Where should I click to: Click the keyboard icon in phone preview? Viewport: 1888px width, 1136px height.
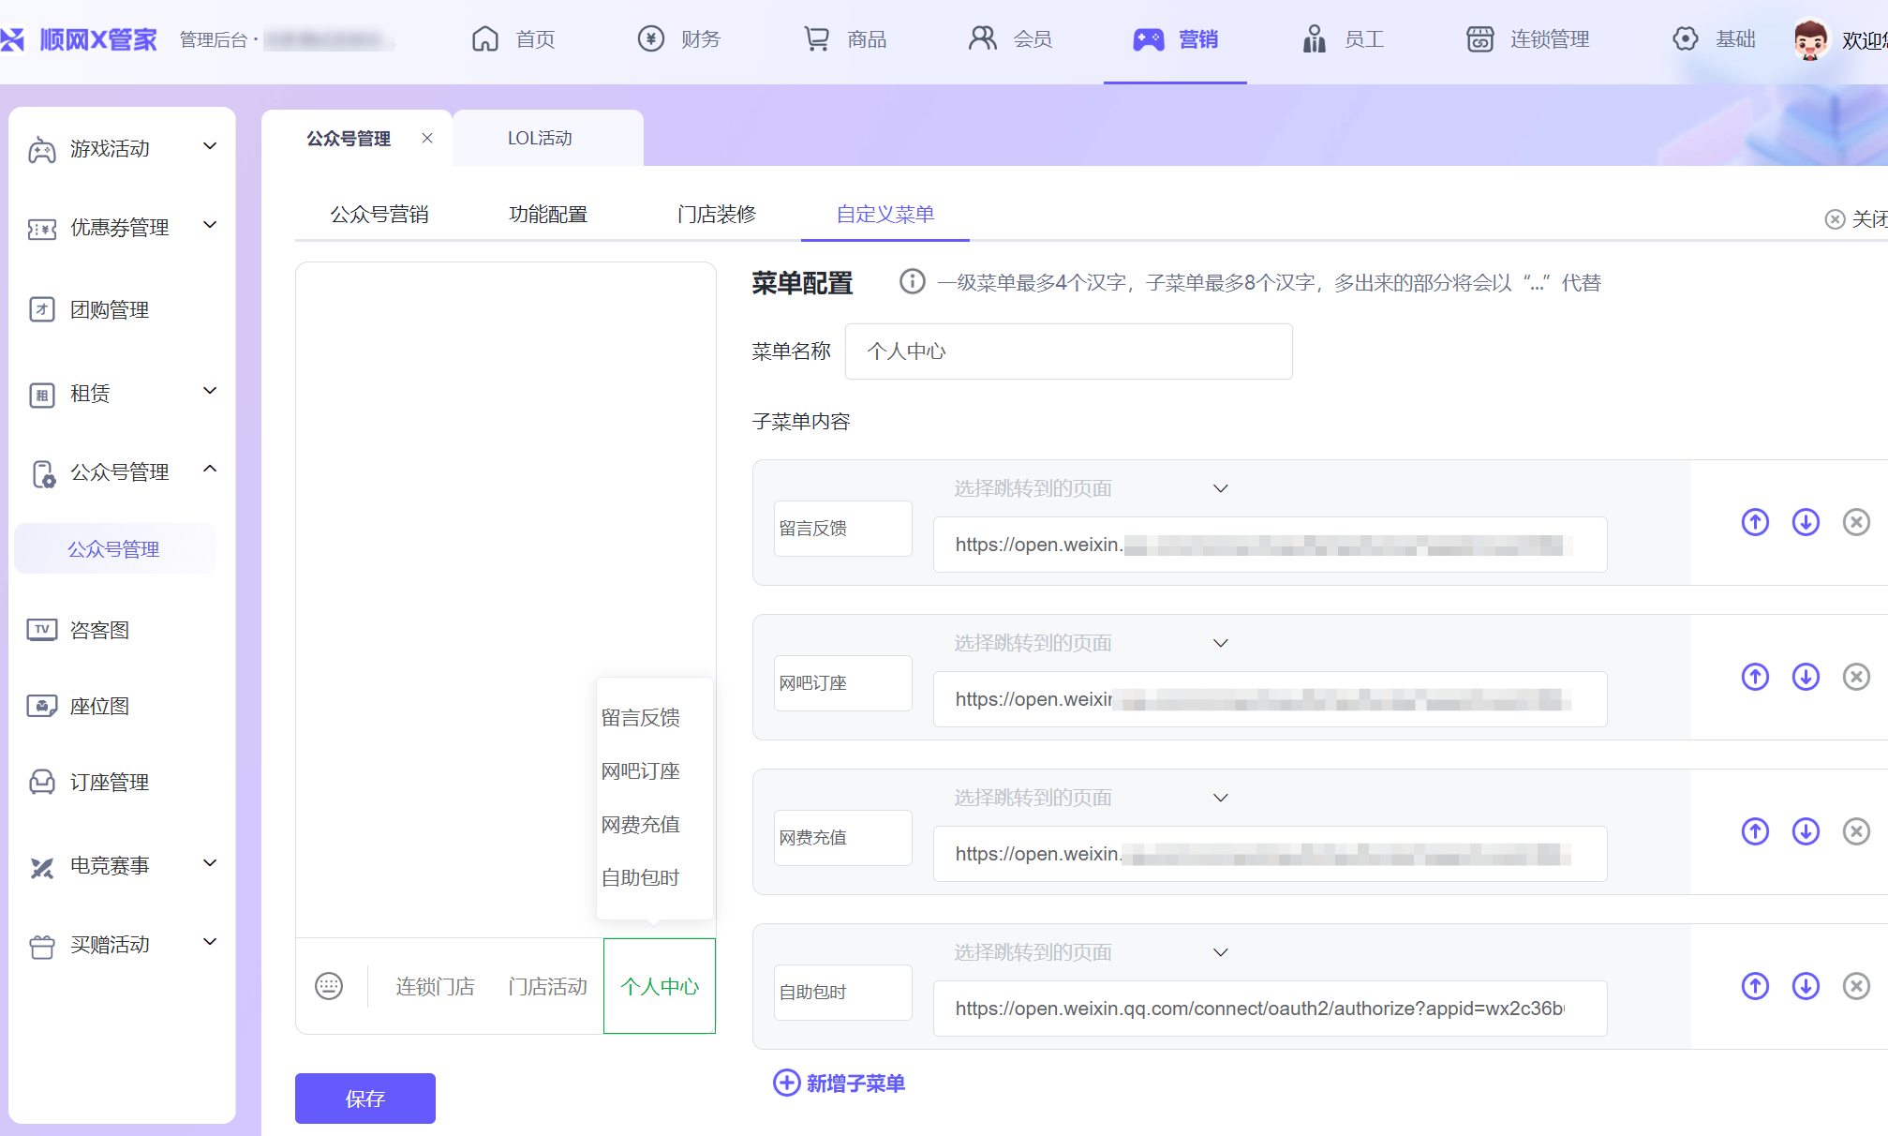pyautogui.click(x=329, y=986)
